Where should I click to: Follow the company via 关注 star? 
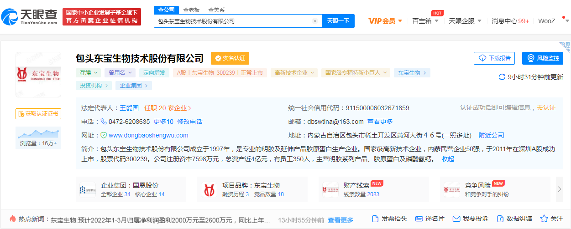552,219
